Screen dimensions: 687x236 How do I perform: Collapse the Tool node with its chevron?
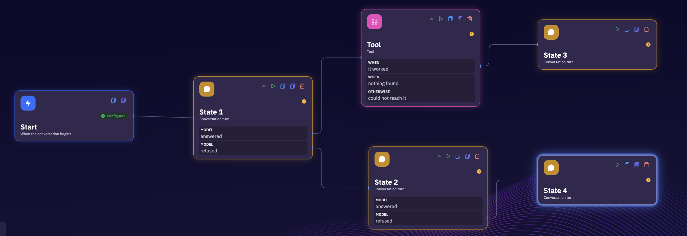coord(431,19)
